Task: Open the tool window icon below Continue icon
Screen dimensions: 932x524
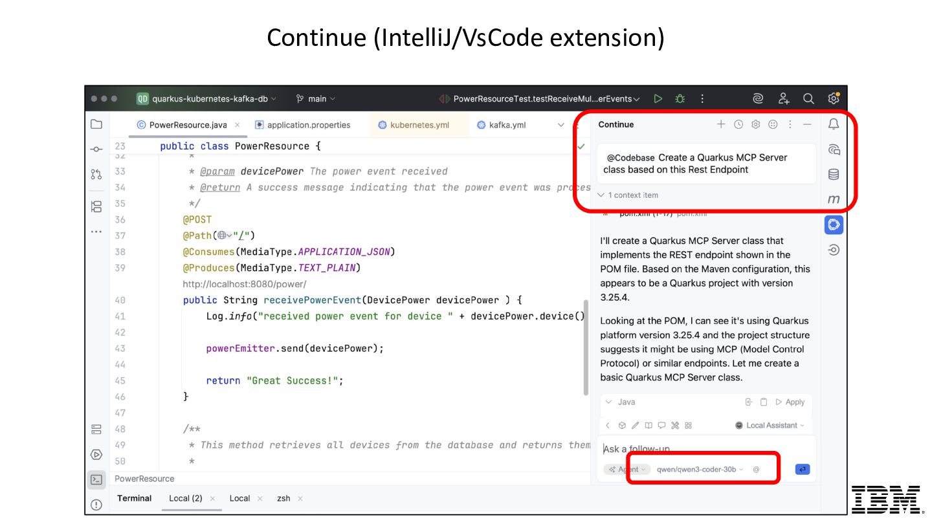Action: tap(834, 250)
